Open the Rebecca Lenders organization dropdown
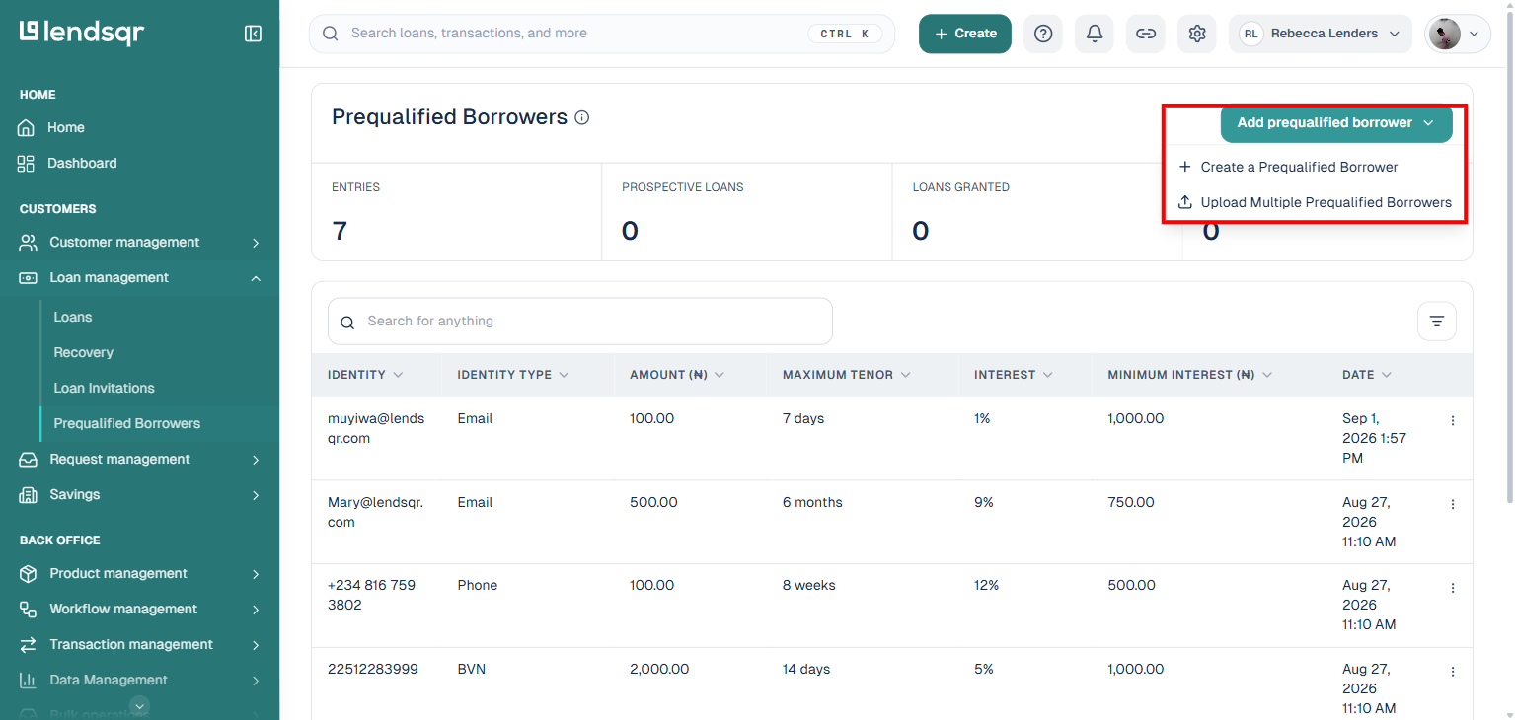This screenshot has width=1515, height=720. coord(1321,34)
